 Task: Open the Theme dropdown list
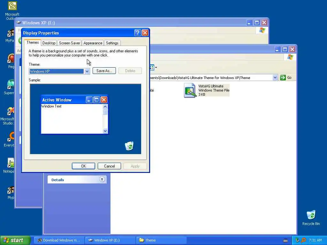click(87, 71)
